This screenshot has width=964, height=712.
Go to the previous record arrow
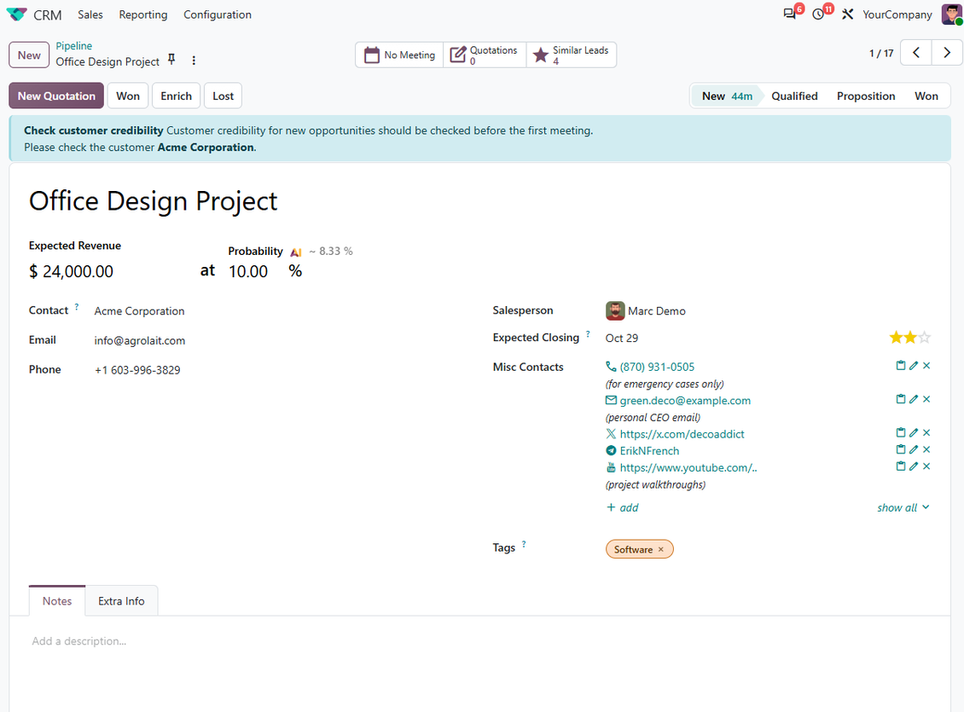[916, 53]
